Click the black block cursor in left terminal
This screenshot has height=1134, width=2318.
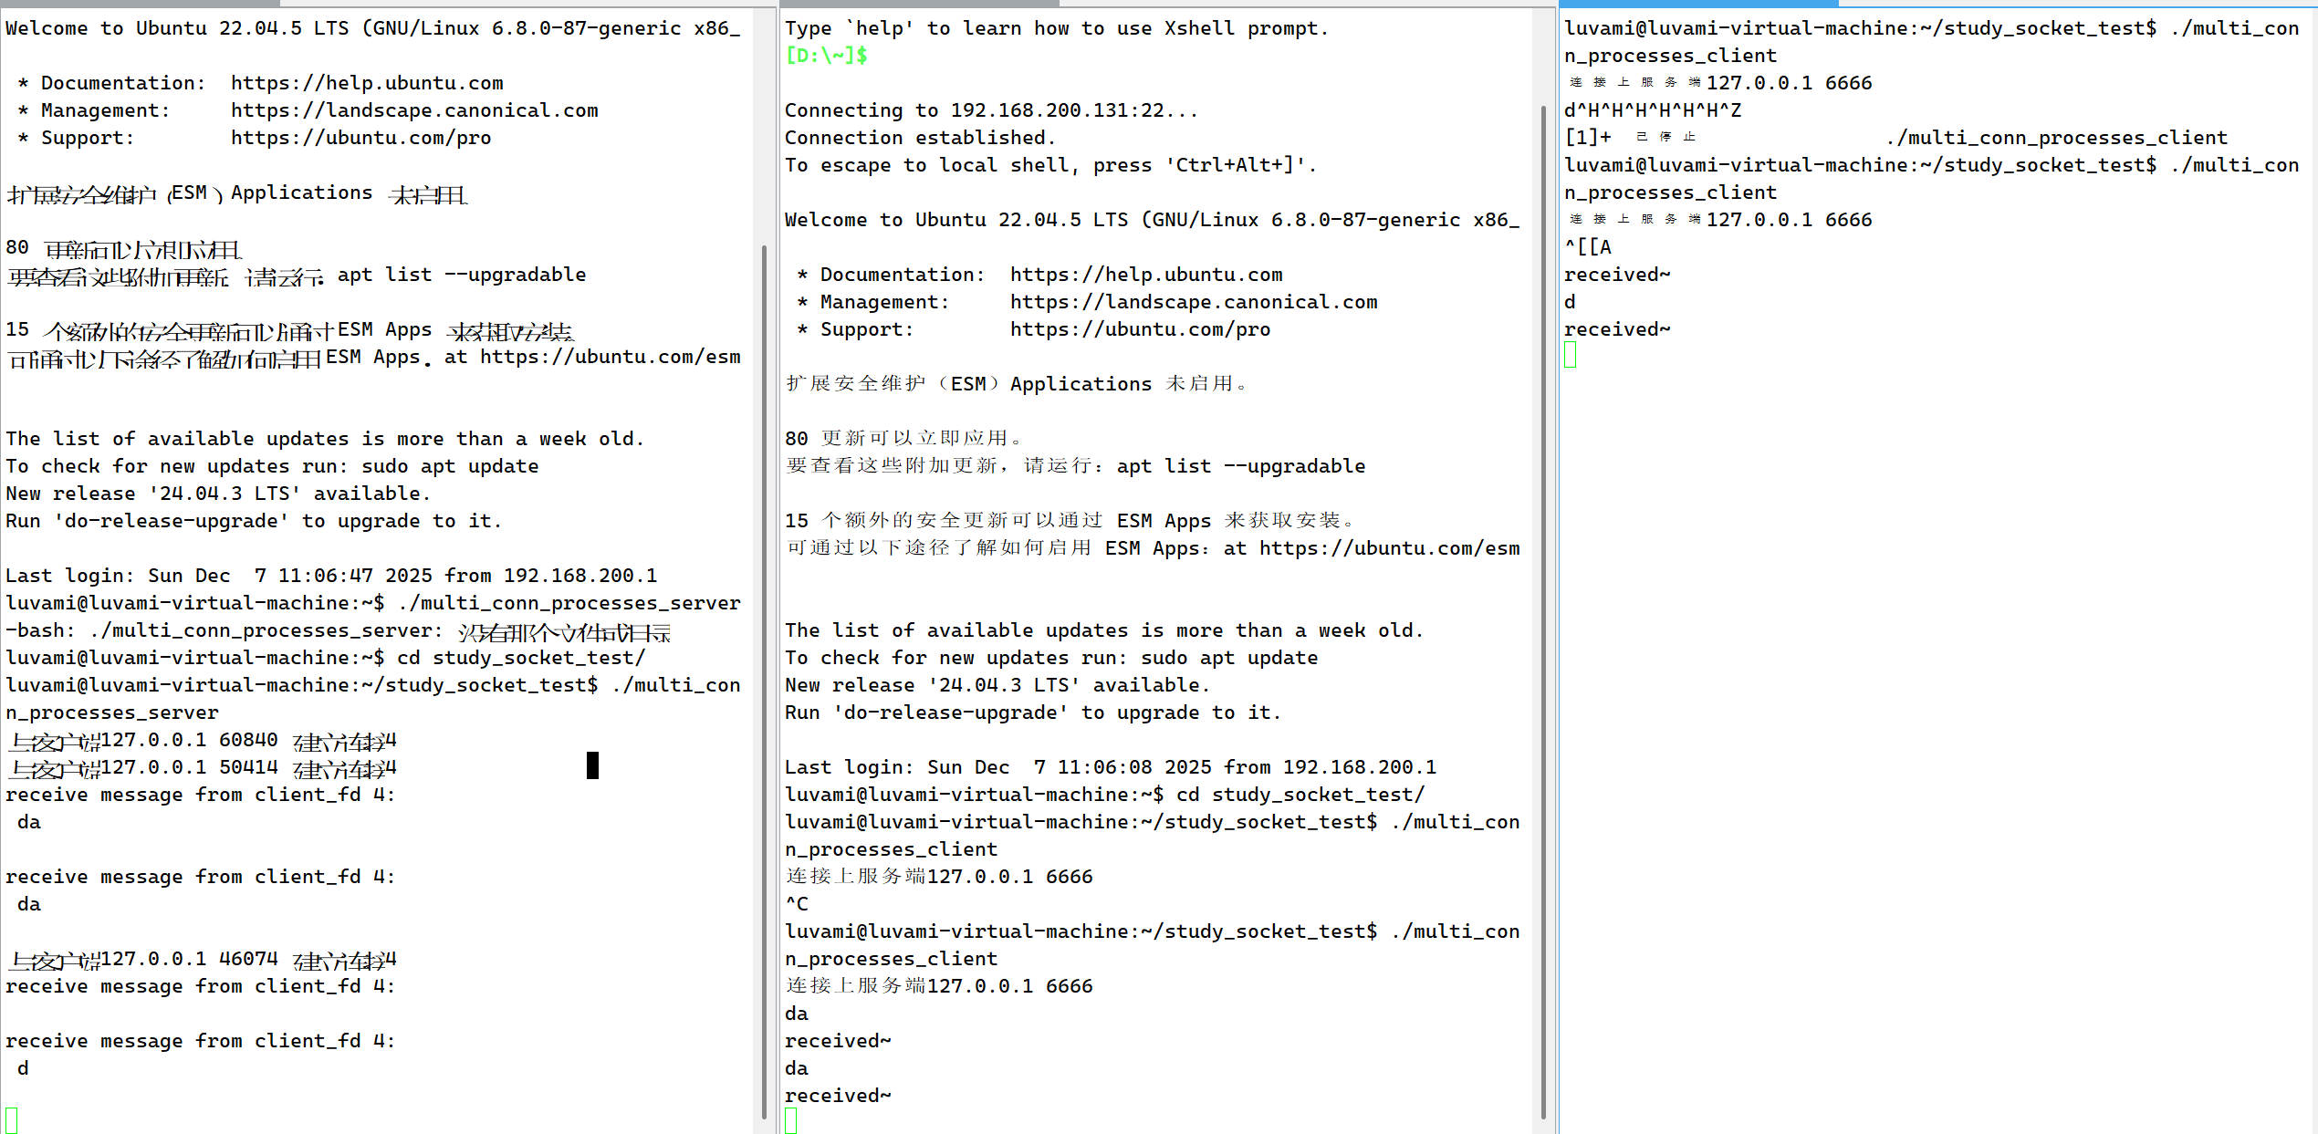click(592, 765)
